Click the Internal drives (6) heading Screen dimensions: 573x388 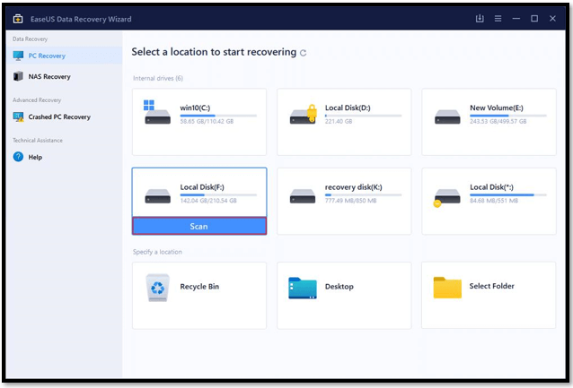coord(158,78)
